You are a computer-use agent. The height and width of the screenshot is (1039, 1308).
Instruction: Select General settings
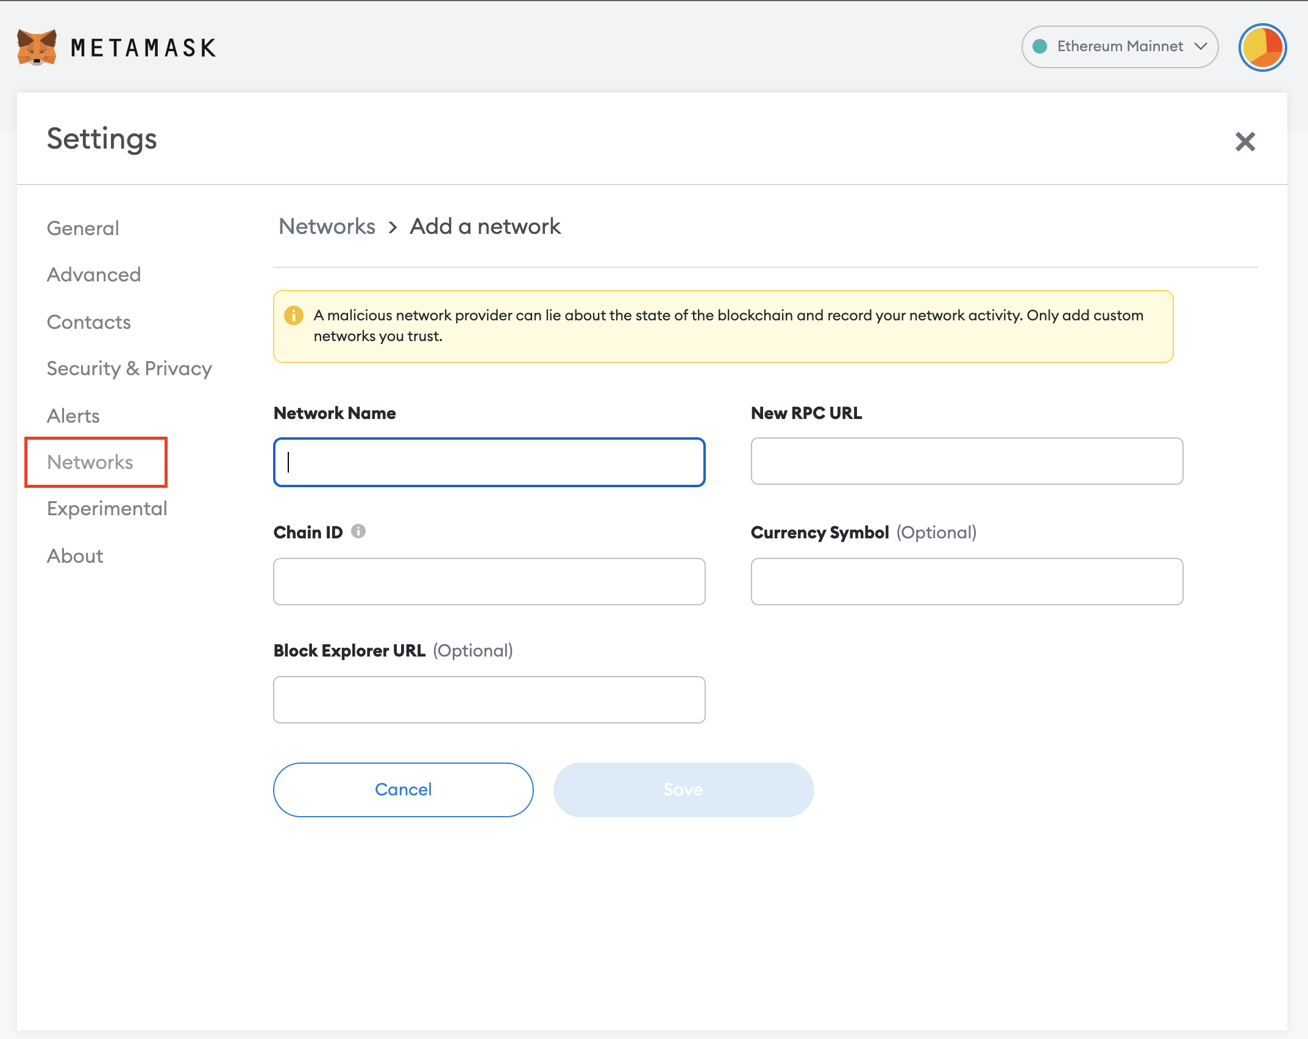tap(82, 228)
